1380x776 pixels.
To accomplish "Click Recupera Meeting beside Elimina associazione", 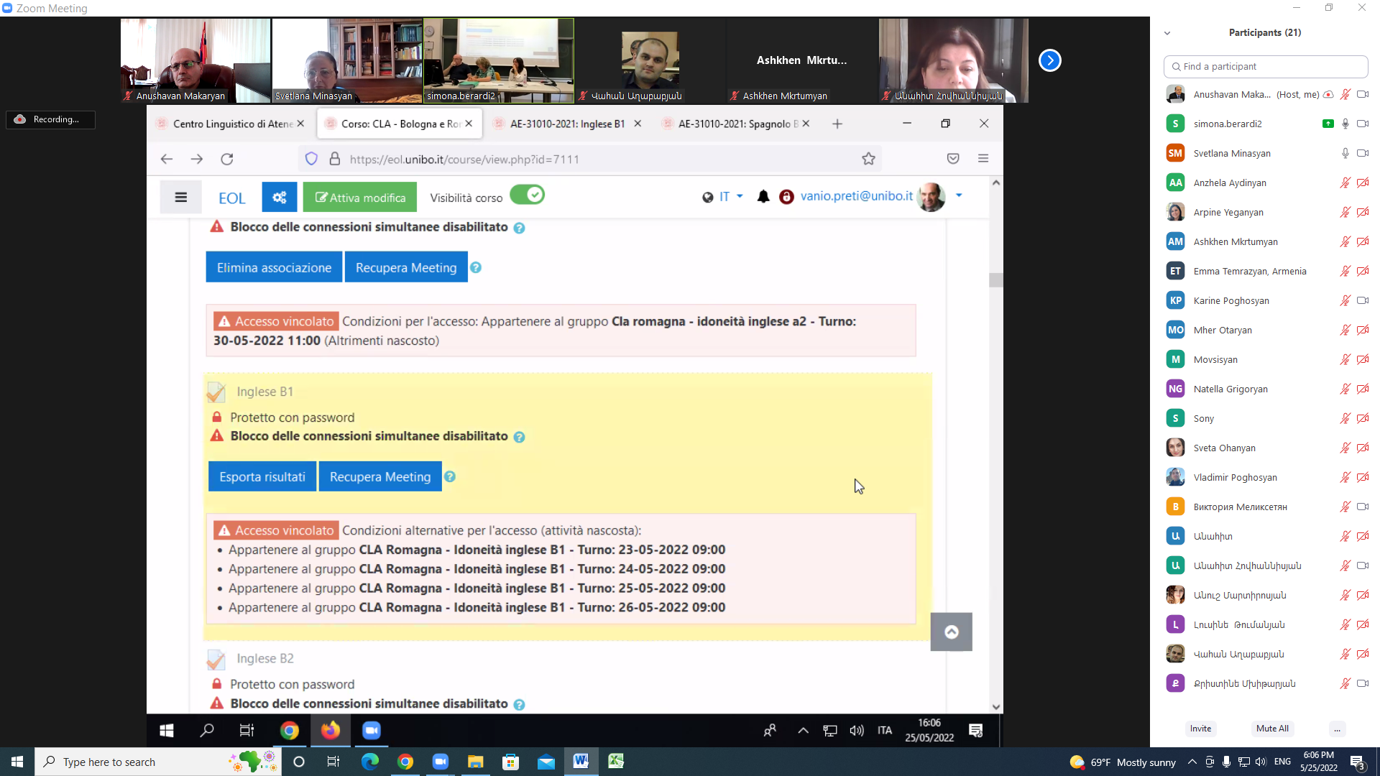I will [x=406, y=267].
